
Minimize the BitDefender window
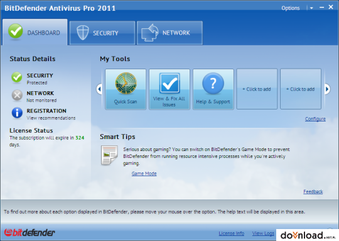(321, 8)
